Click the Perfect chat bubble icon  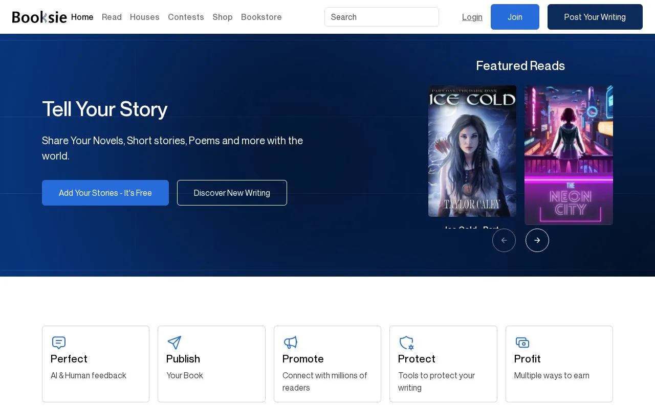[59, 343]
